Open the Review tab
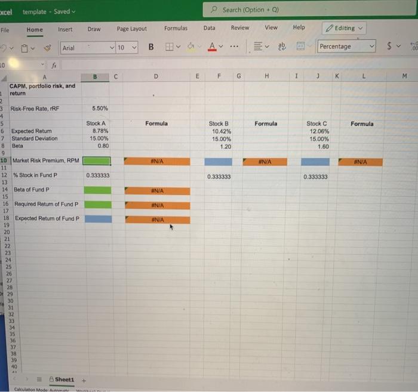 tap(240, 27)
